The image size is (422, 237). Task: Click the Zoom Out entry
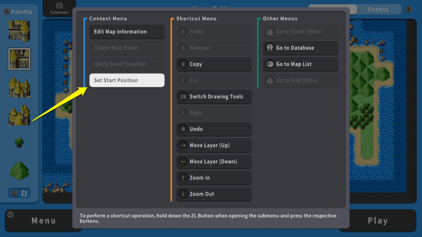tap(214, 194)
